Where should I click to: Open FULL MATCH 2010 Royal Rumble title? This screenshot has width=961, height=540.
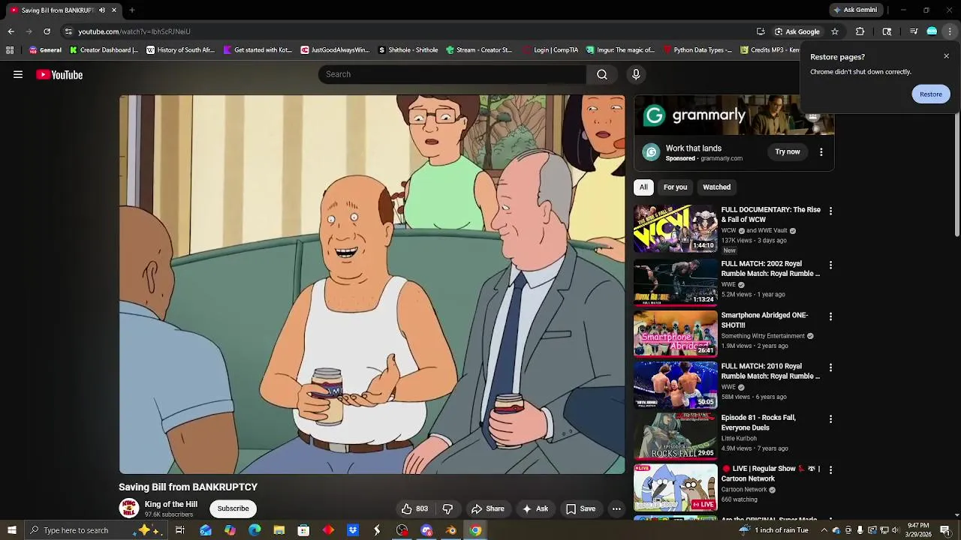(x=770, y=371)
